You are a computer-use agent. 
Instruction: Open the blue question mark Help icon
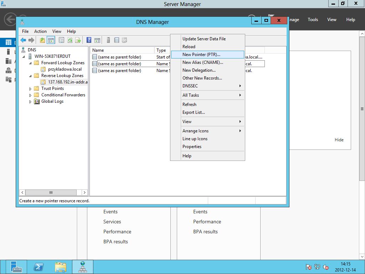(89, 40)
